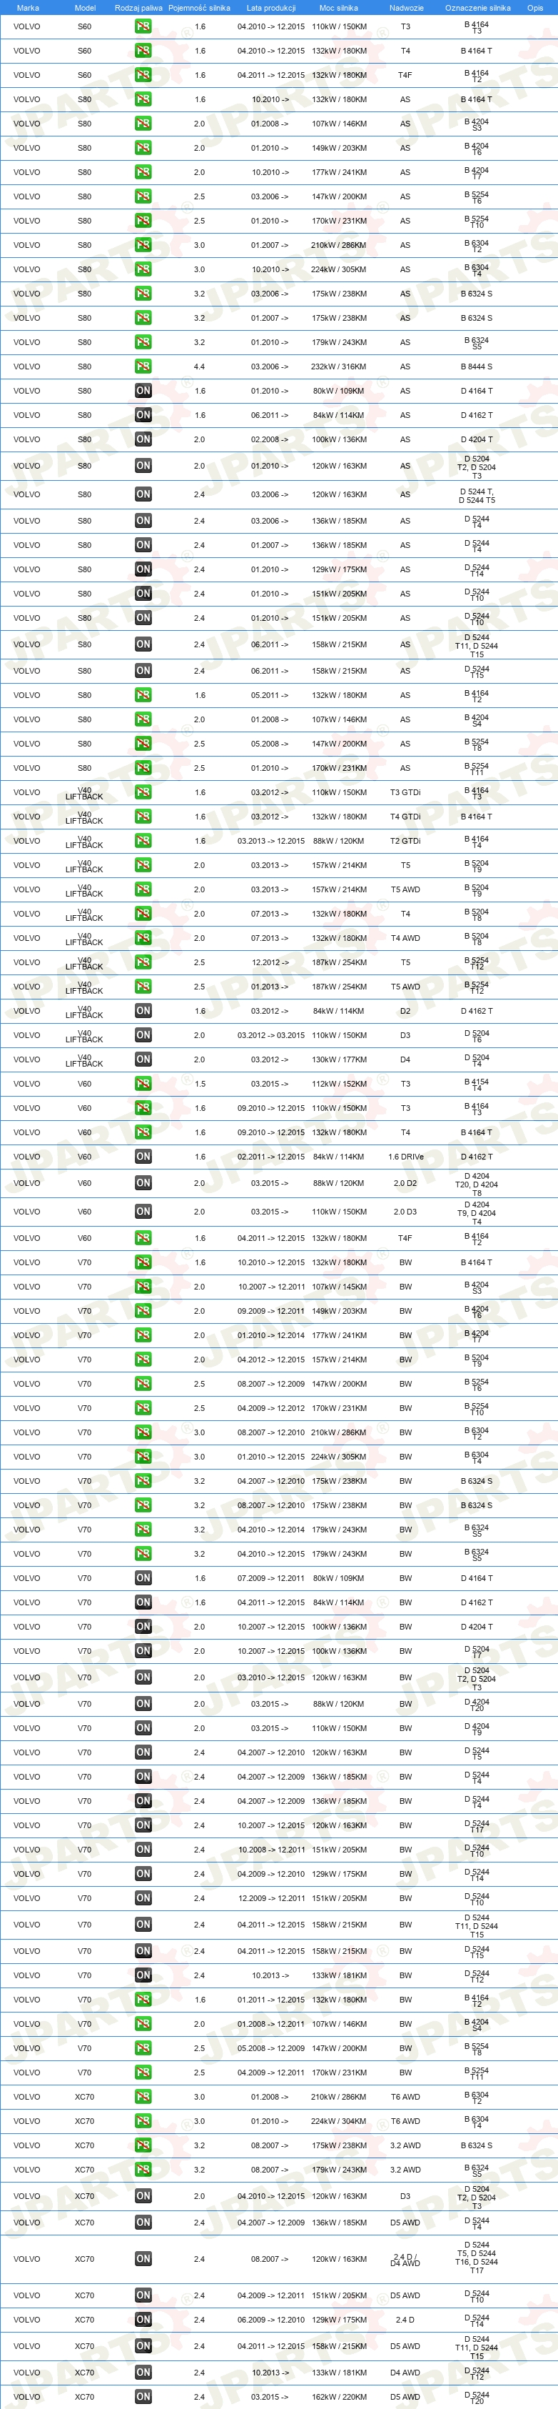
Task: Click the T4 GTDi body cell
Action: click(x=405, y=817)
